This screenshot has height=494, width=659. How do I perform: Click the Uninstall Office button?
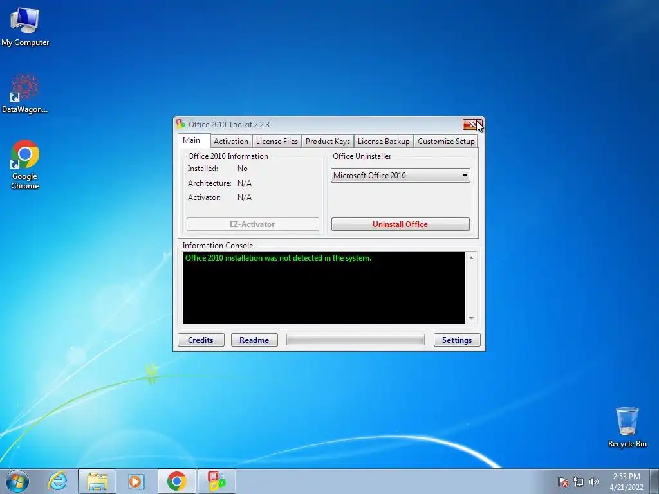[400, 224]
